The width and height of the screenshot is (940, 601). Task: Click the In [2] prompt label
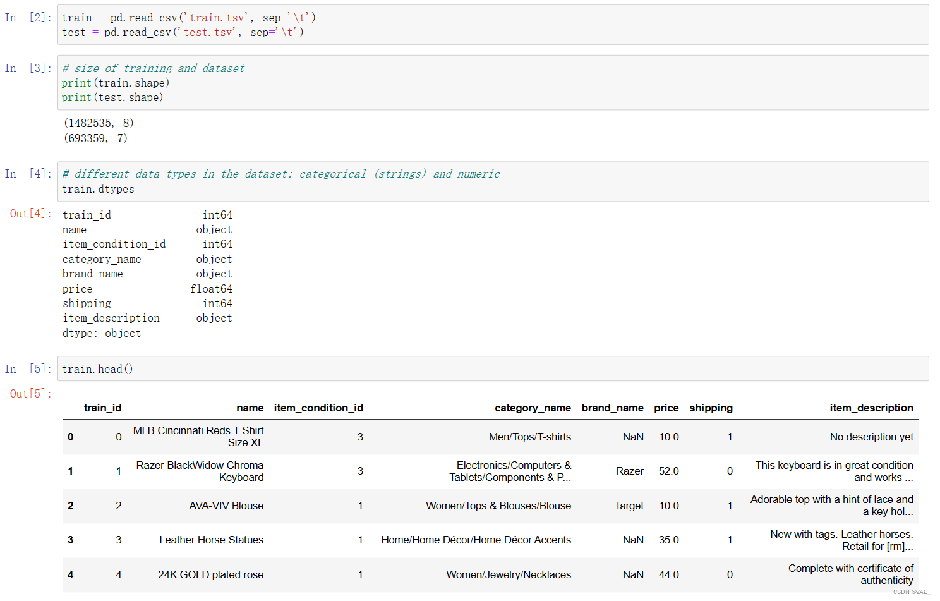28,18
